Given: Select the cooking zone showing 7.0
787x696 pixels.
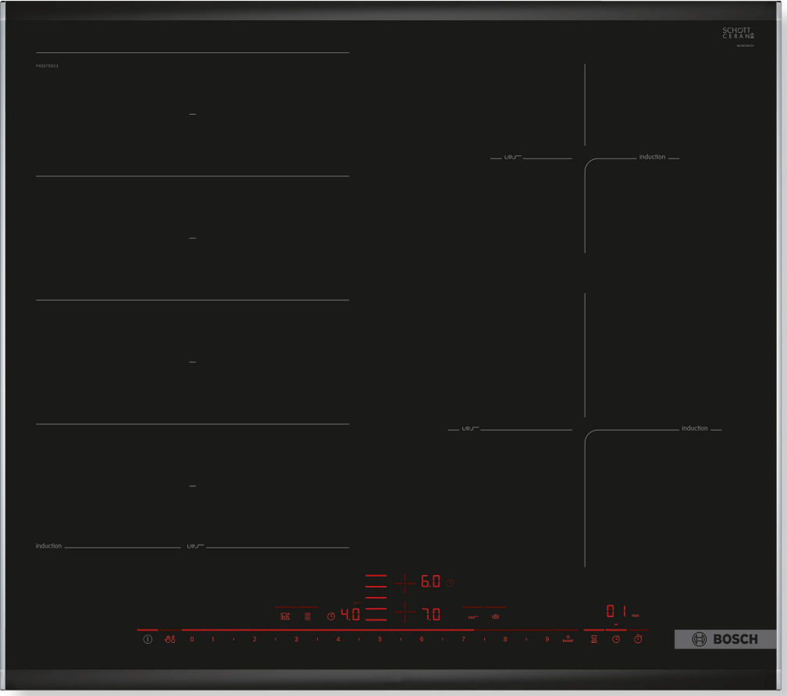Looking at the screenshot, I should pyautogui.click(x=431, y=615).
